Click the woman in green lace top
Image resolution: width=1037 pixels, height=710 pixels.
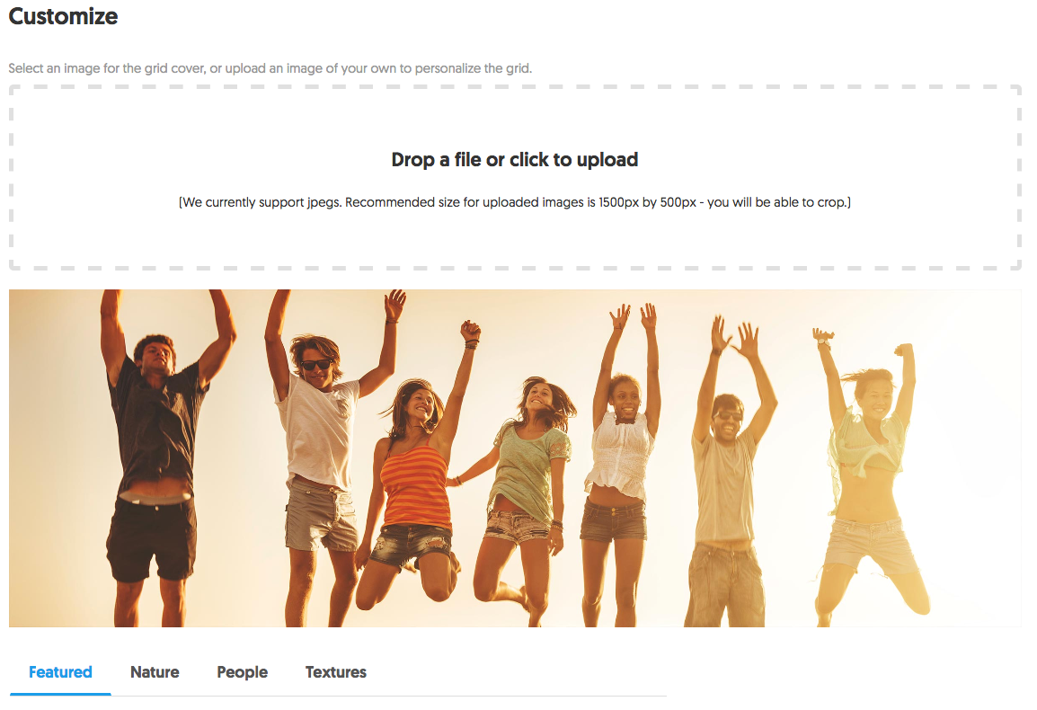click(x=526, y=483)
